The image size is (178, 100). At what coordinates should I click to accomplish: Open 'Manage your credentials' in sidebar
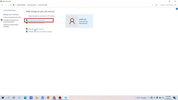pyautogui.click(x=11, y=14)
